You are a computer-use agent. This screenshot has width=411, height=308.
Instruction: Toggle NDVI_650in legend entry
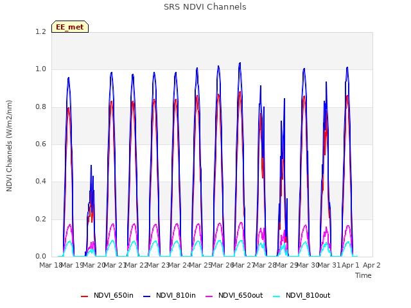[x=107, y=295]
